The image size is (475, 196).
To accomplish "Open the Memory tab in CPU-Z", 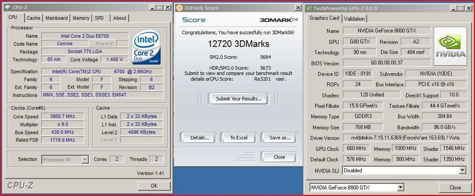I will tap(81, 18).
